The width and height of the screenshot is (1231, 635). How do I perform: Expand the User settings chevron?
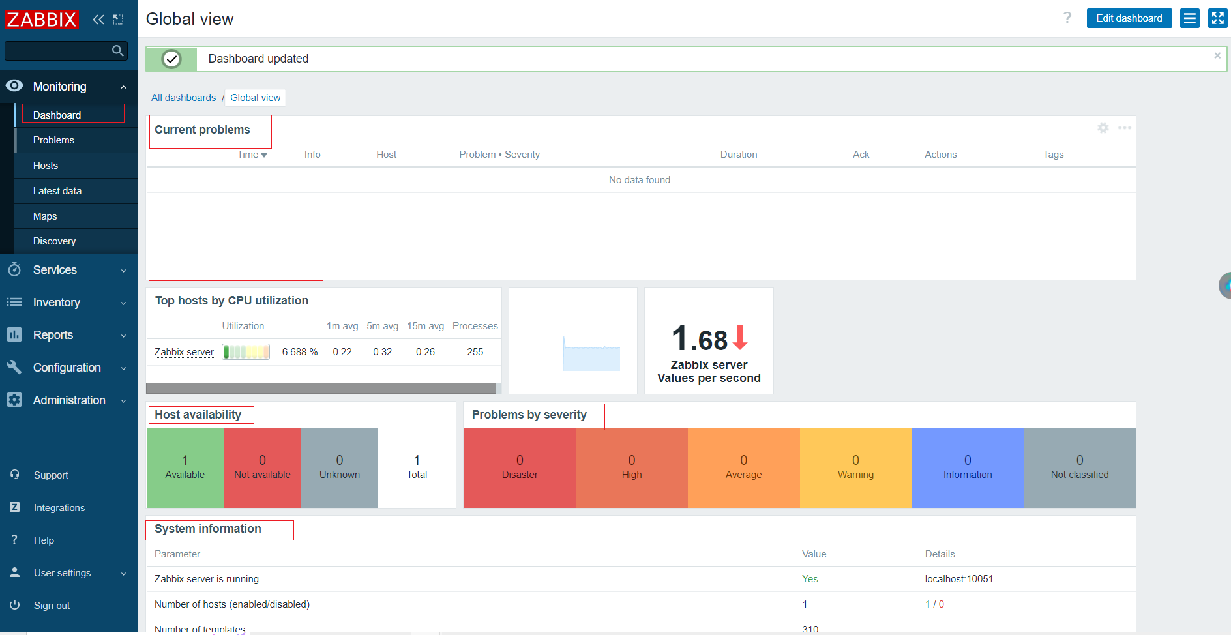pos(124,574)
